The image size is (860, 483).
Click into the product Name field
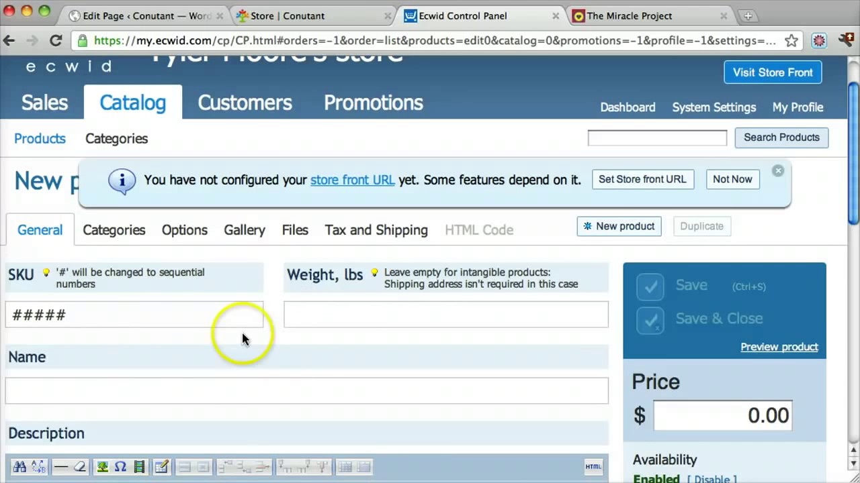pyautogui.click(x=307, y=390)
